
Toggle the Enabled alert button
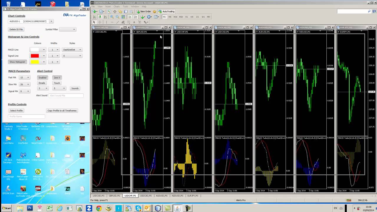(42, 77)
